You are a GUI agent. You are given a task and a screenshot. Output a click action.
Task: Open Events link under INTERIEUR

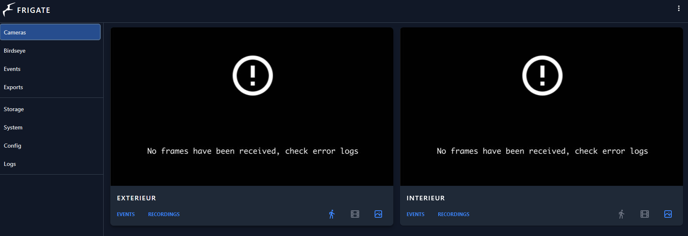415,214
